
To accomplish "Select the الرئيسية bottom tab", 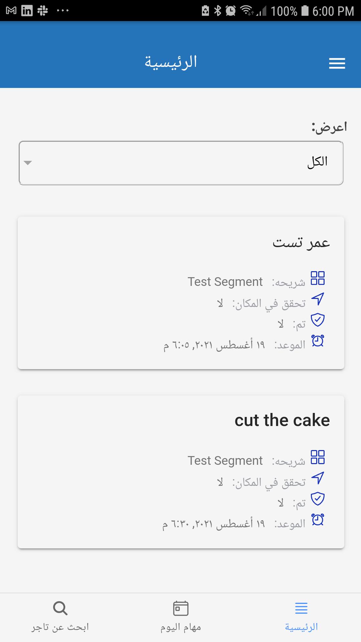I will click(301, 617).
